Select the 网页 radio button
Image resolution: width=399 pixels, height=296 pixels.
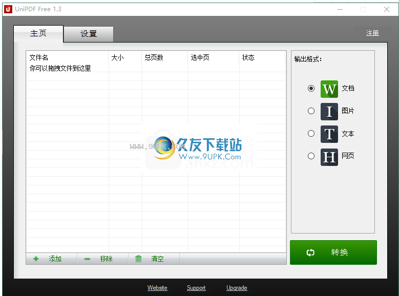311,156
